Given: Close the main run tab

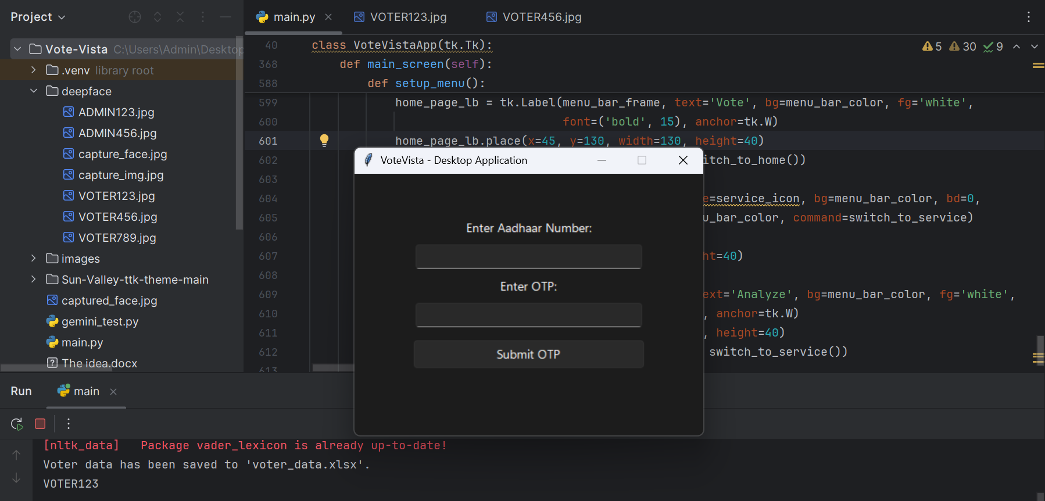Looking at the screenshot, I should (x=113, y=392).
